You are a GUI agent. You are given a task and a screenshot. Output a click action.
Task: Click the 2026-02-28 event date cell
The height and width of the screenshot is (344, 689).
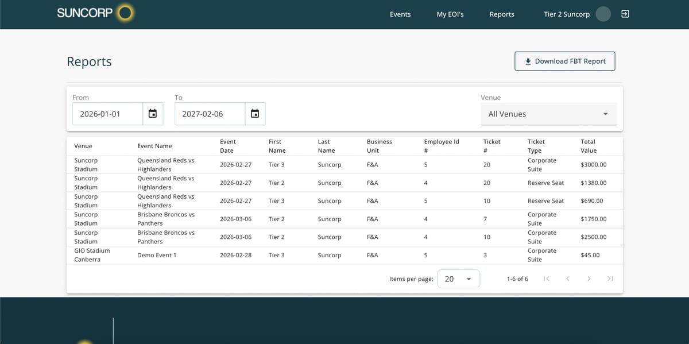point(236,255)
